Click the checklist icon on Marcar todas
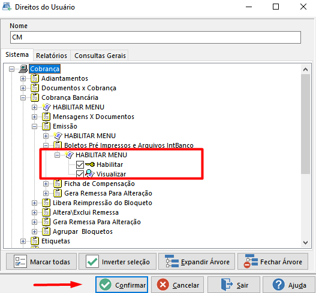 click(x=20, y=261)
